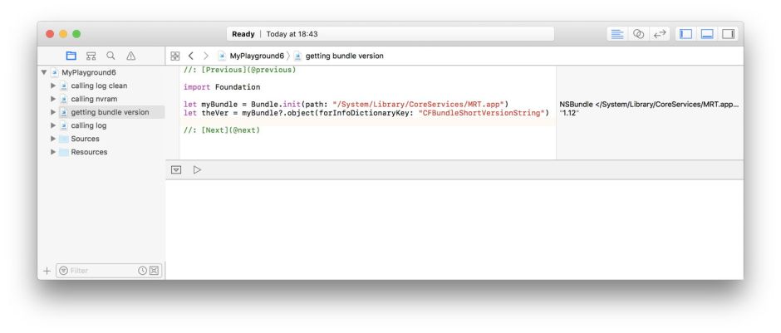Image resolution: width=781 pixels, height=333 pixels.
Task: Collapse the MyPlayground6 root tree item
Action: [44, 72]
